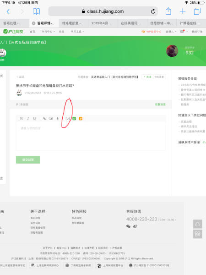
Task: Tap the class.hujiang.com address bar
Action: coord(103,11)
